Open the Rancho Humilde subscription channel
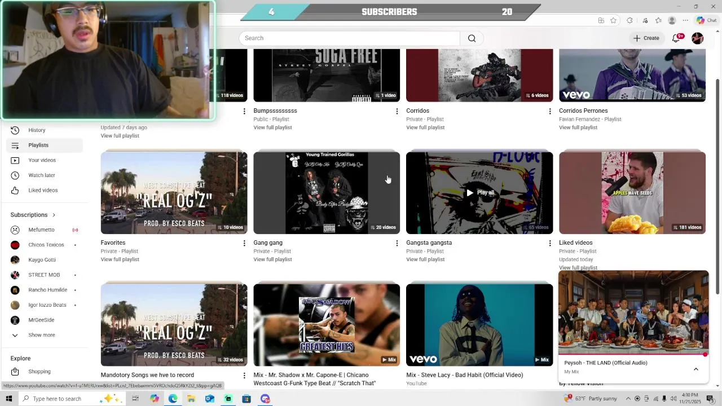Image resolution: width=722 pixels, height=406 pixels. (x=45, y=290)
